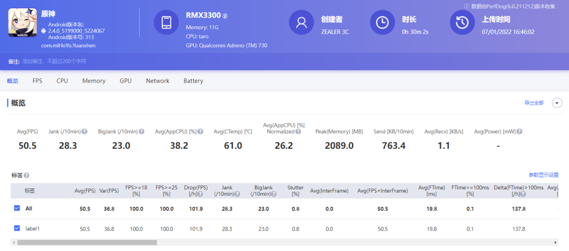Click help icon next to BigJank (/10min) summary

coord(141,132)
